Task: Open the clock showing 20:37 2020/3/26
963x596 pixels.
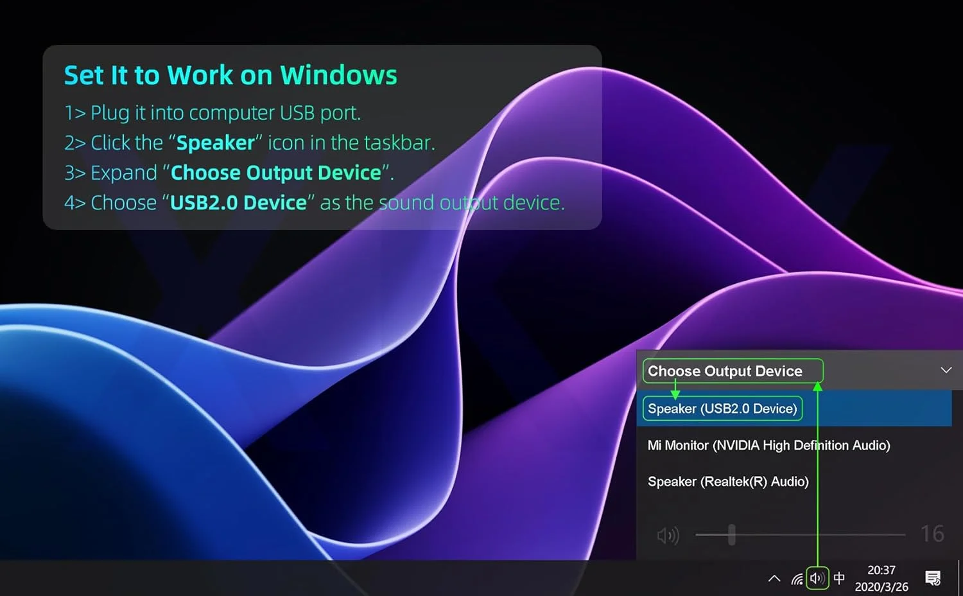Action: [x=881, y=578]
